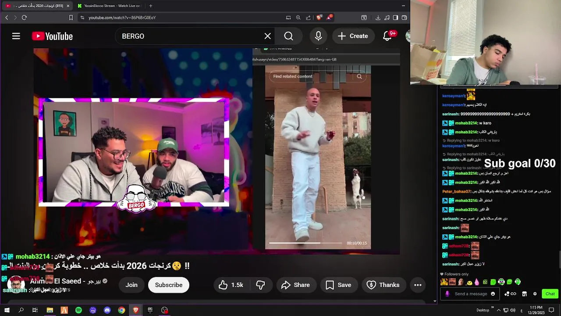561x316 pixels.
Task: Dislike the video with thumbs down
Action: (x=260, y=285)
